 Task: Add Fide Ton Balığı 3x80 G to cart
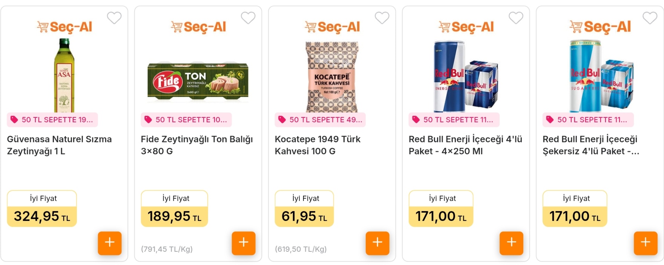[x=244, y=243]
